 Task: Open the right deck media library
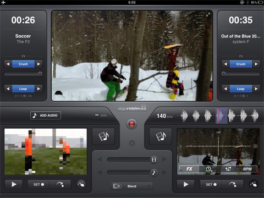tap(161, 136)
